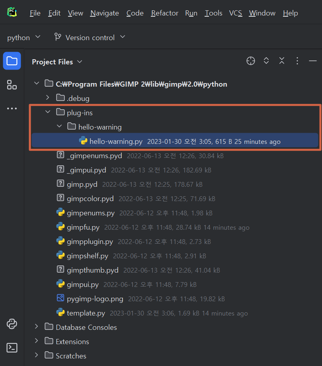Open the Tools menu
Image resolution: width=322 pixels, height=366 pixels.
[x=213, y=13]
